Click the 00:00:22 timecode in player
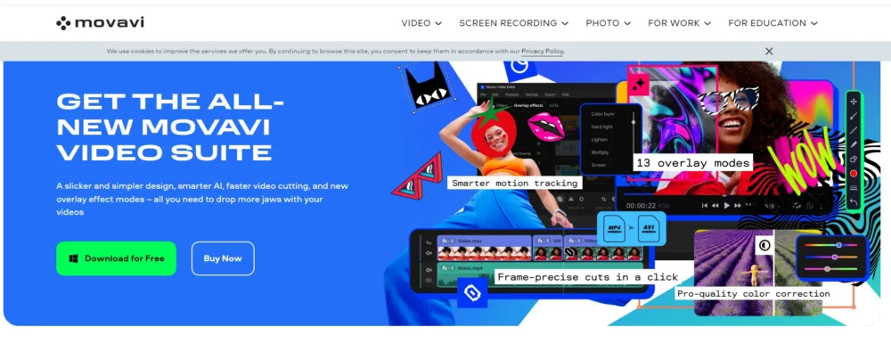The width and height of the screenshot is (891, 352). [x=641, y=206]
